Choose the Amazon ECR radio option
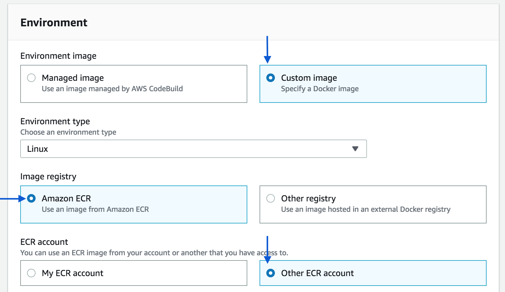Viewport: 505px width, 292px height. [31, 198]
